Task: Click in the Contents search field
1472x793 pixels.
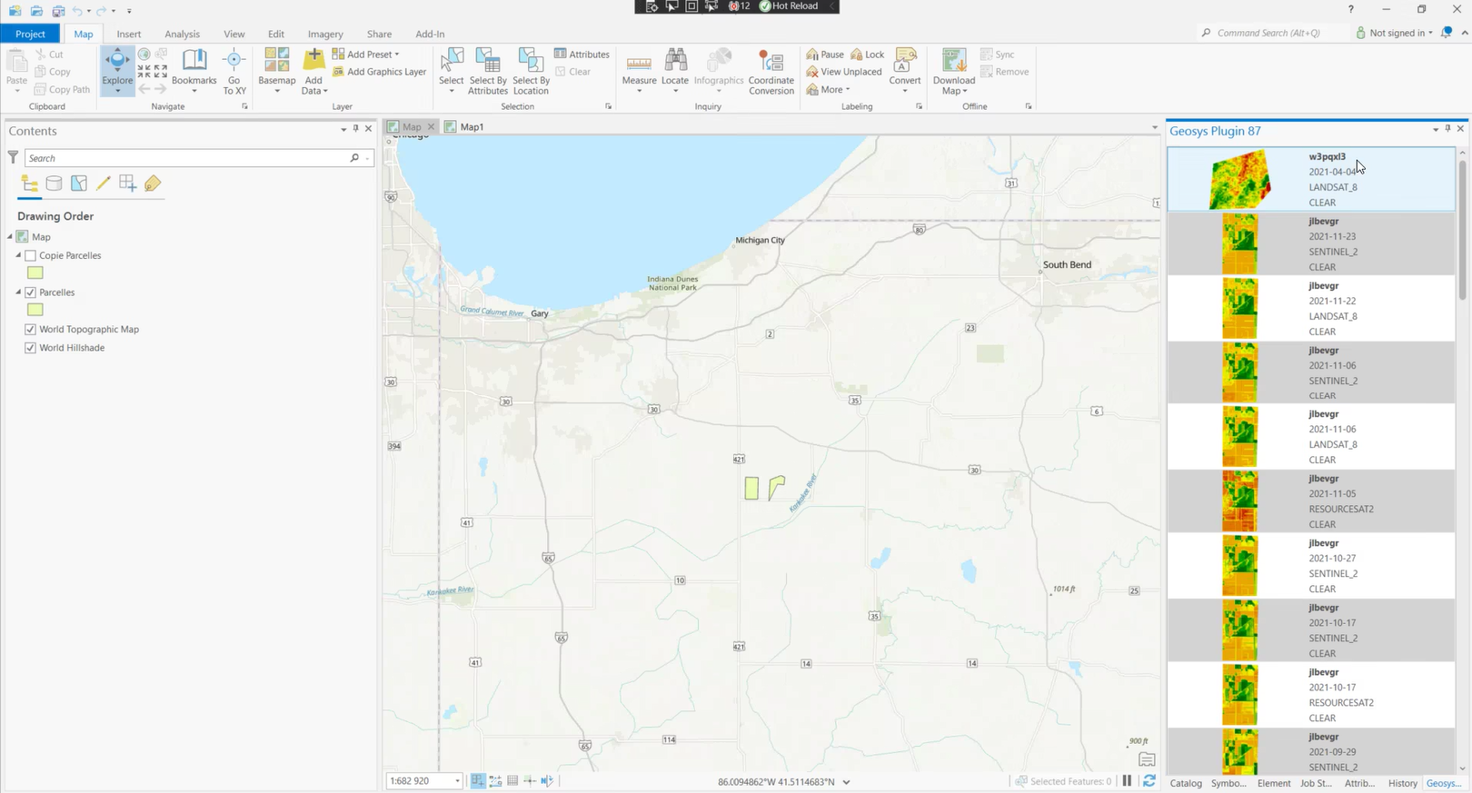Action: 189,158
